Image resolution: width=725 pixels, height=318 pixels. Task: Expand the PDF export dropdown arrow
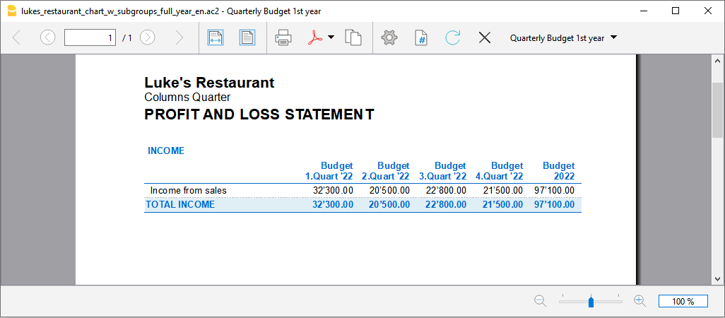tap(331, 38)
